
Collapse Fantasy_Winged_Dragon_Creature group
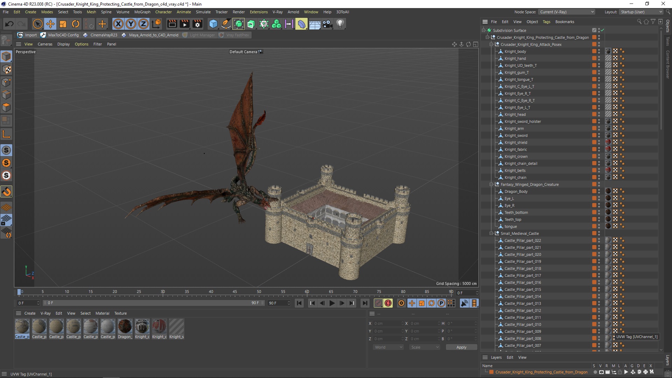491,184
